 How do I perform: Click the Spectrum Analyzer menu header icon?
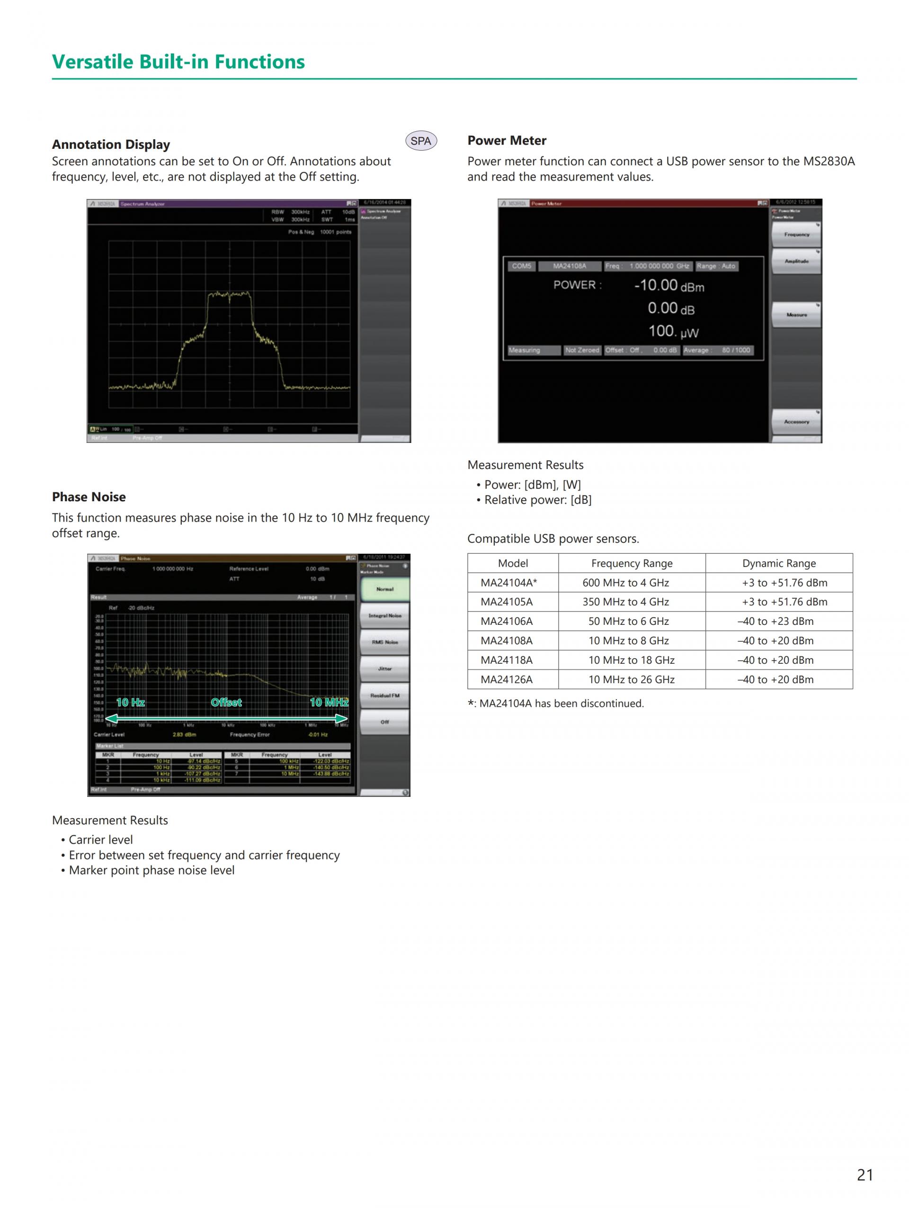pos(364,211)
